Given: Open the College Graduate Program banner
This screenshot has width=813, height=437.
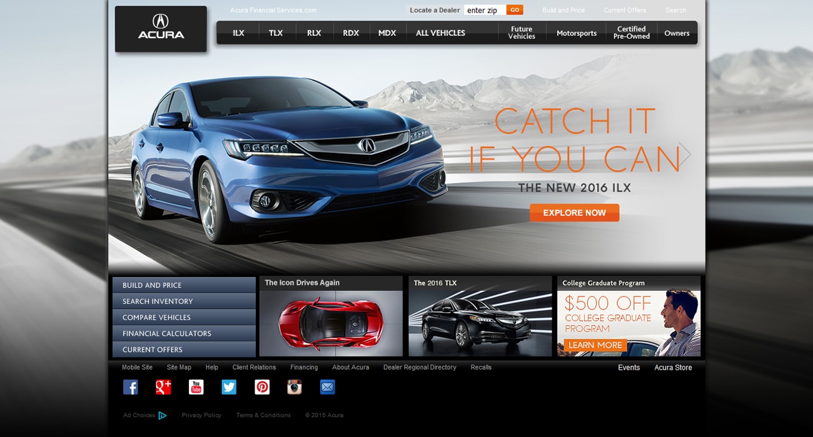Looking at the screenshot, I should coord(629,323).
